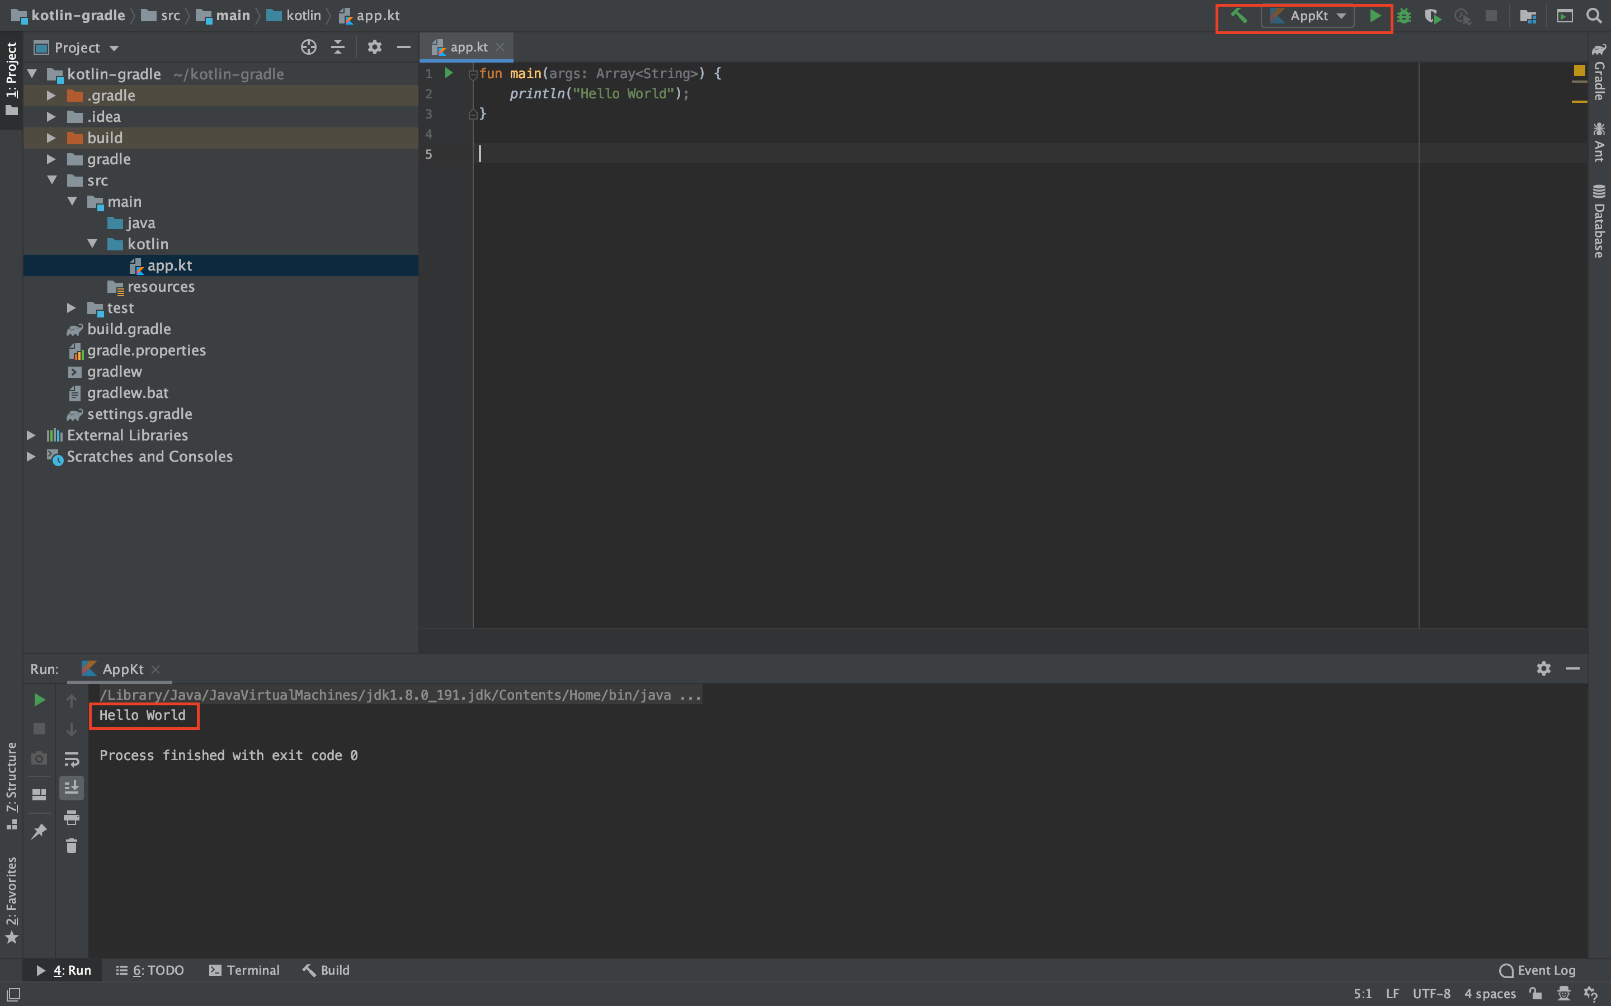This screenshot has height=1006, width=1611.
Task: Click the Search Everywhere magnifier icon
Action: click(1596, 15)
